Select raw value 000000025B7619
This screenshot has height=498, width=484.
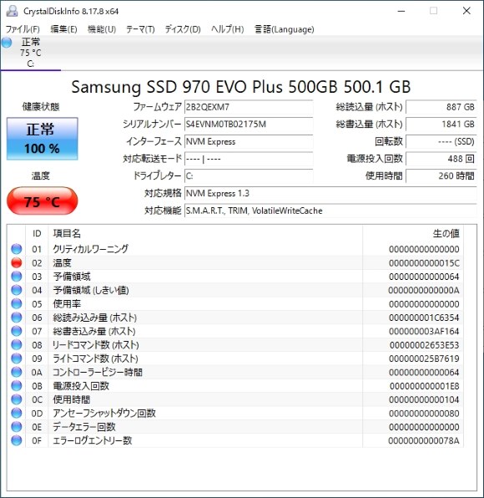pyautogui.click(x=424, y=358)
